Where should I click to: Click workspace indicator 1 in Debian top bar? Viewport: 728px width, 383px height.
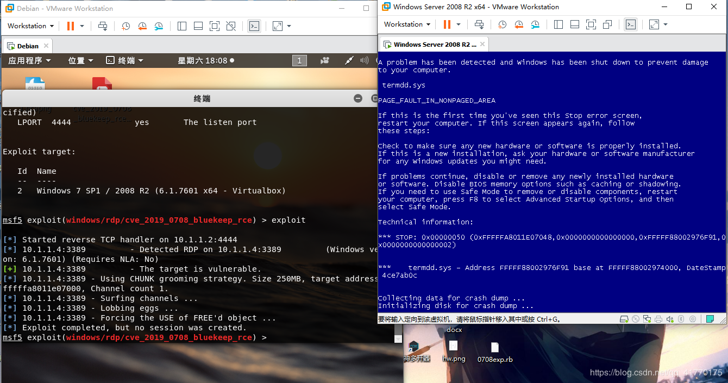tap(299, 61)
